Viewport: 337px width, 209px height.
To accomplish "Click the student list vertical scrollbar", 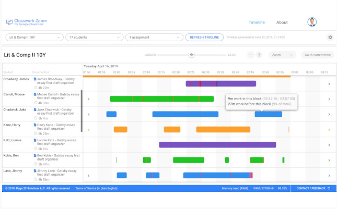I will (82, 111).
